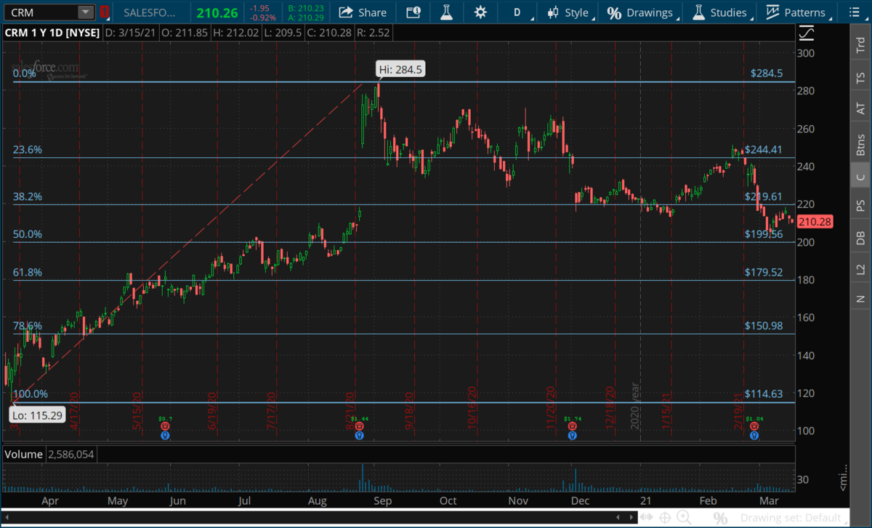Open the L2 sidebar tab
This screenshot has width=872, height=528.
[860, 268]
